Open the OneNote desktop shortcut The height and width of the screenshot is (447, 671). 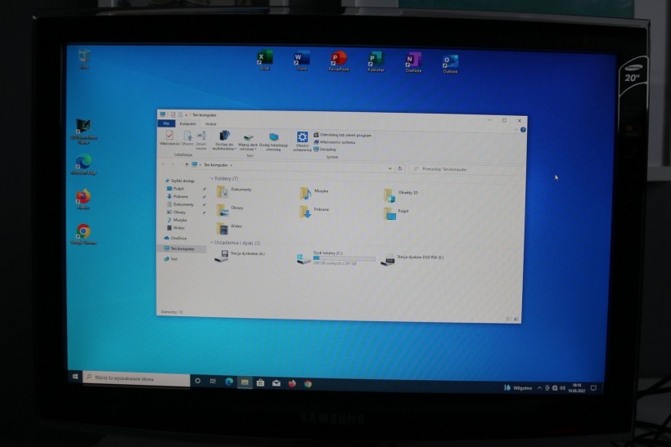(413, 61)
